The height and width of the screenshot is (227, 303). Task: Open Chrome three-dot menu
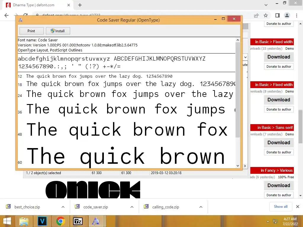pyautogui.click(x=296, y=15)
